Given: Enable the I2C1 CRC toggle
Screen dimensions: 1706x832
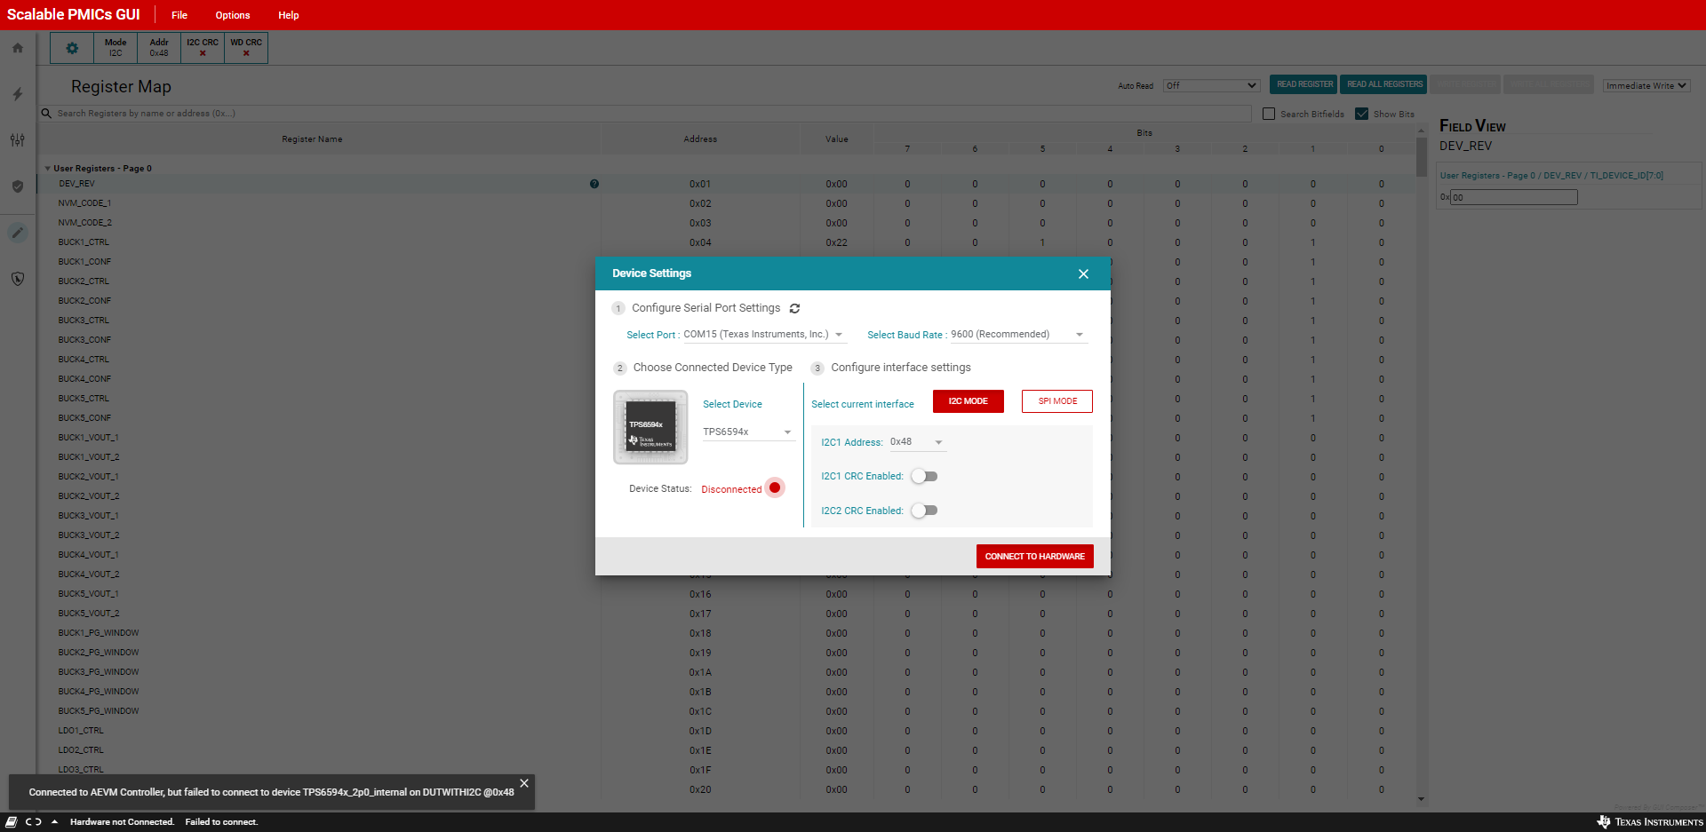Looking at the screenshot, I should click(924, 477).
